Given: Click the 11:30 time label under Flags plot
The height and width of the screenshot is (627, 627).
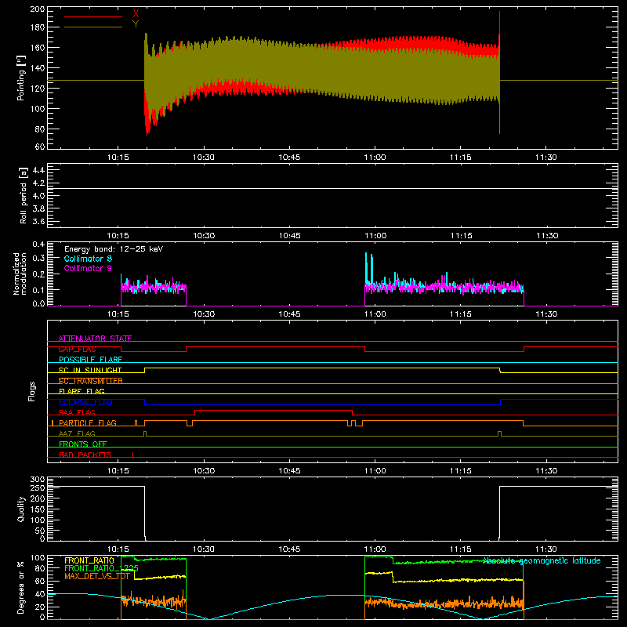Looking at the screenshot, I should coord(546,471).
